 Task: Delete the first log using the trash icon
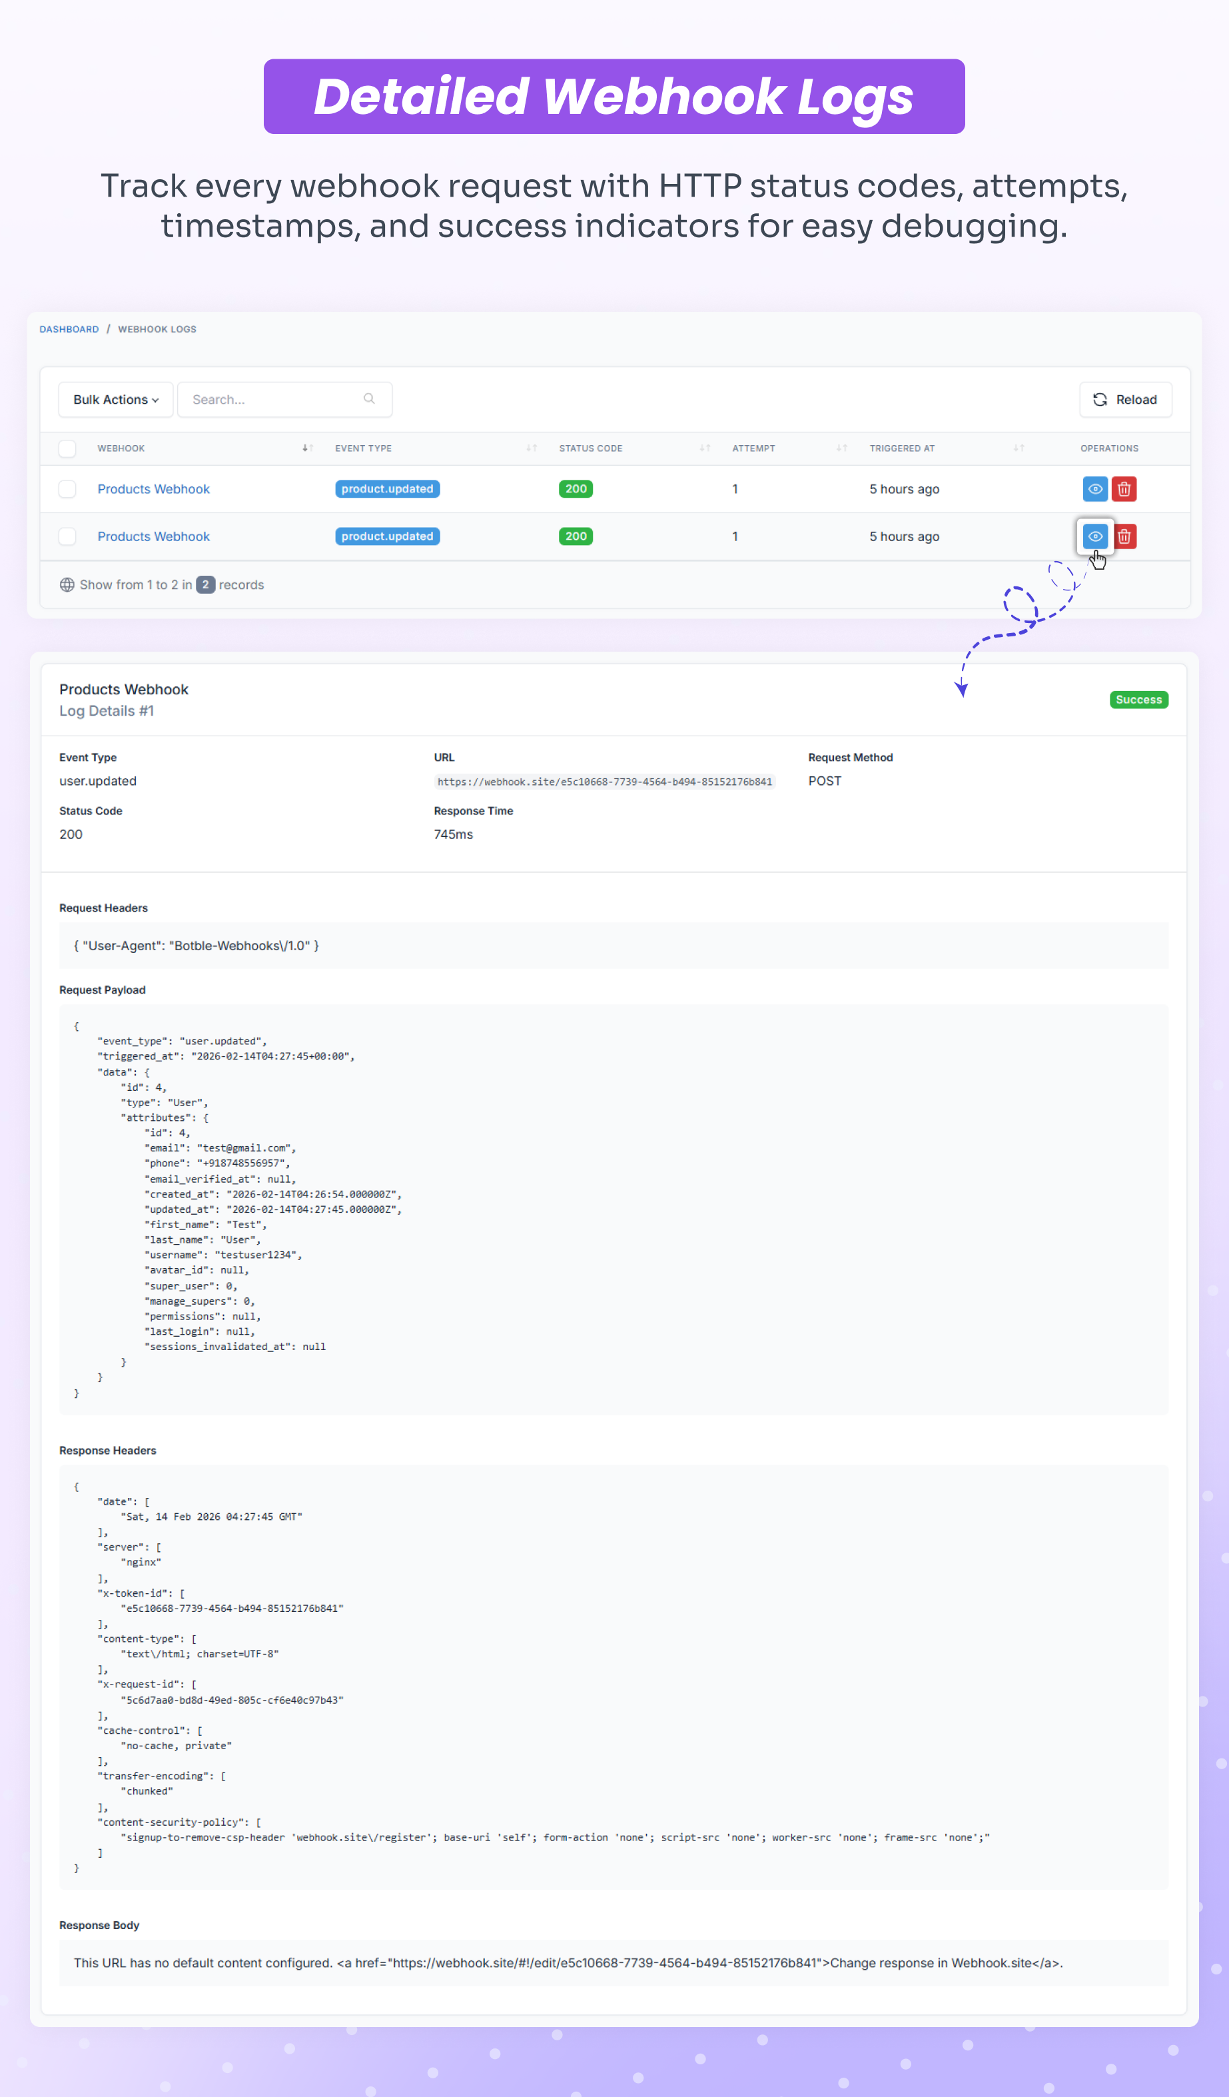click(x=1124, y=489)
